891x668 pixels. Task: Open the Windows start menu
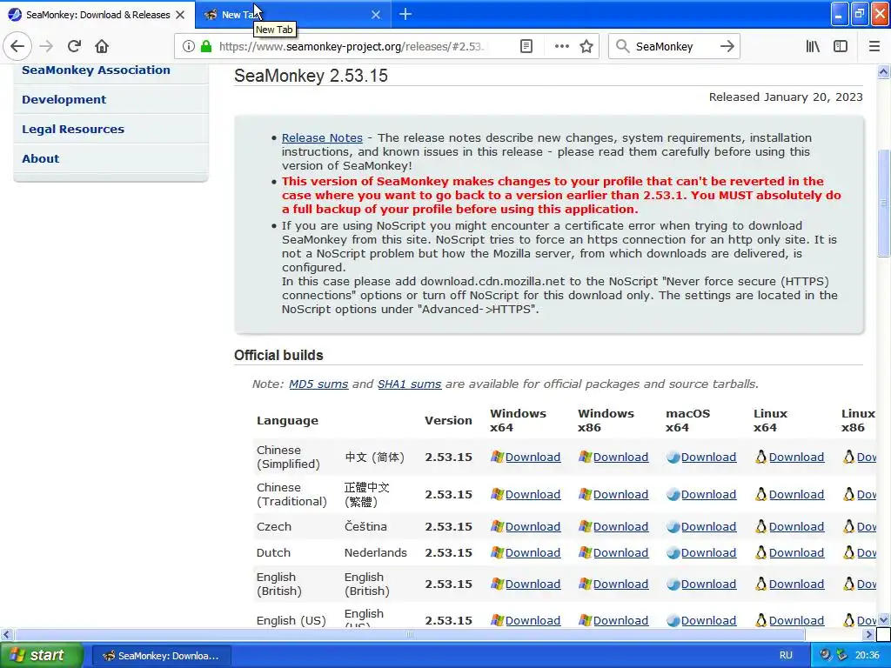(42, 655)
